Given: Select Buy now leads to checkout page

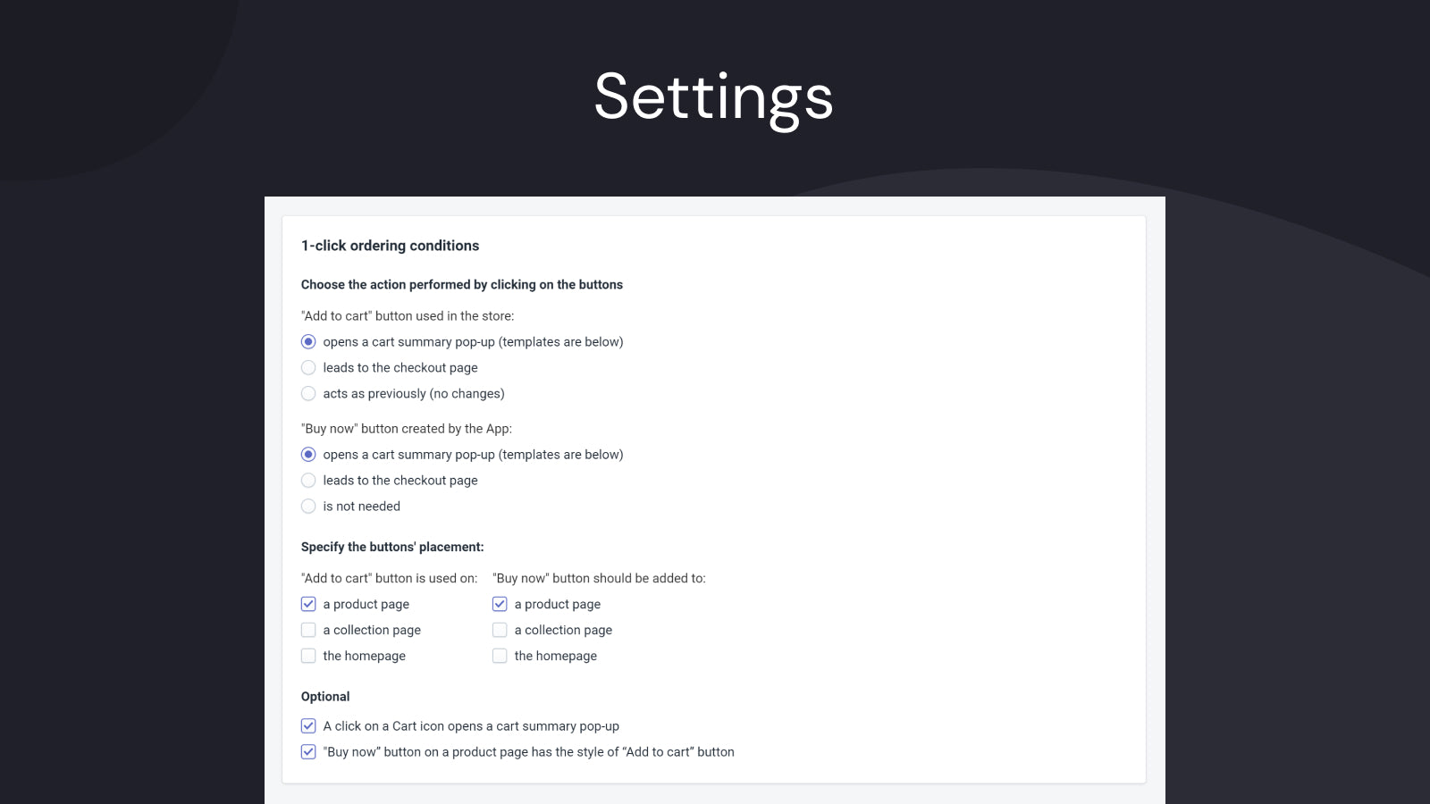Looking at the screenshot, I should pyautogui.click(x=308, y=480).
